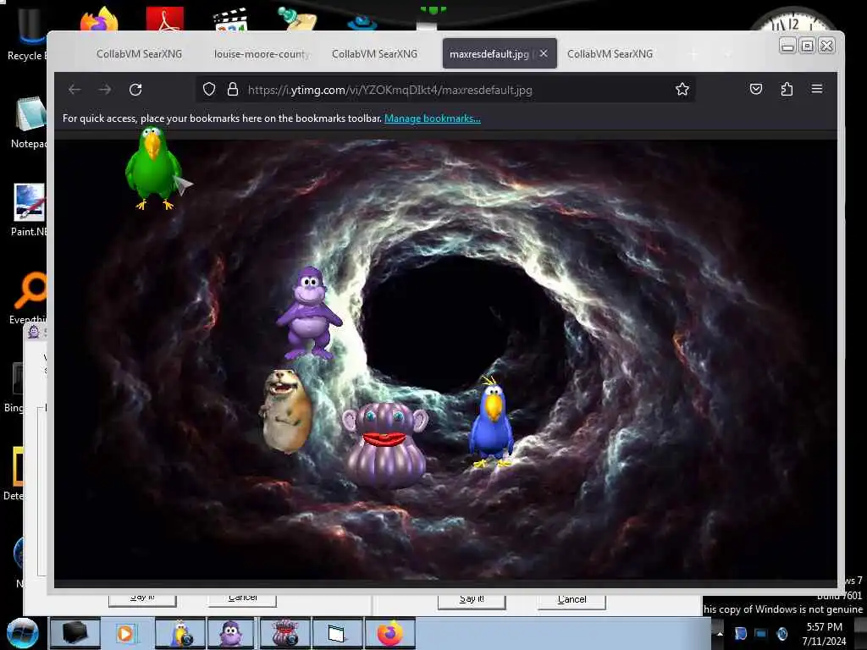The height and width of the screenshot is (650, 867).
Task: Close the maxresdefault.jpg tab
Action: pyautogui.click(x=544, y=53)
